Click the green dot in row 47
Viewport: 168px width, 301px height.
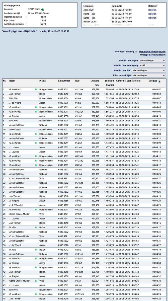click(x=36, y=294)
